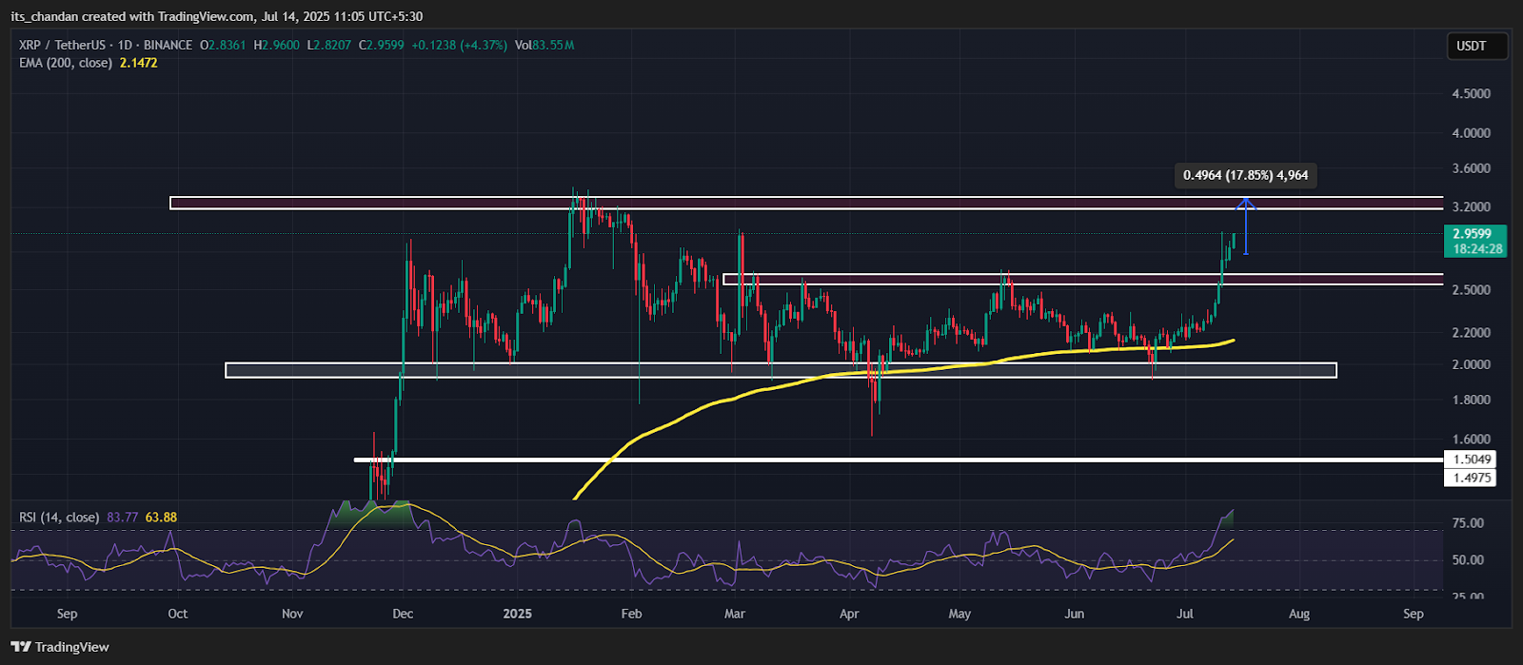
Task: Click the Aug label on time axis
Action: tap(1299, 614)
